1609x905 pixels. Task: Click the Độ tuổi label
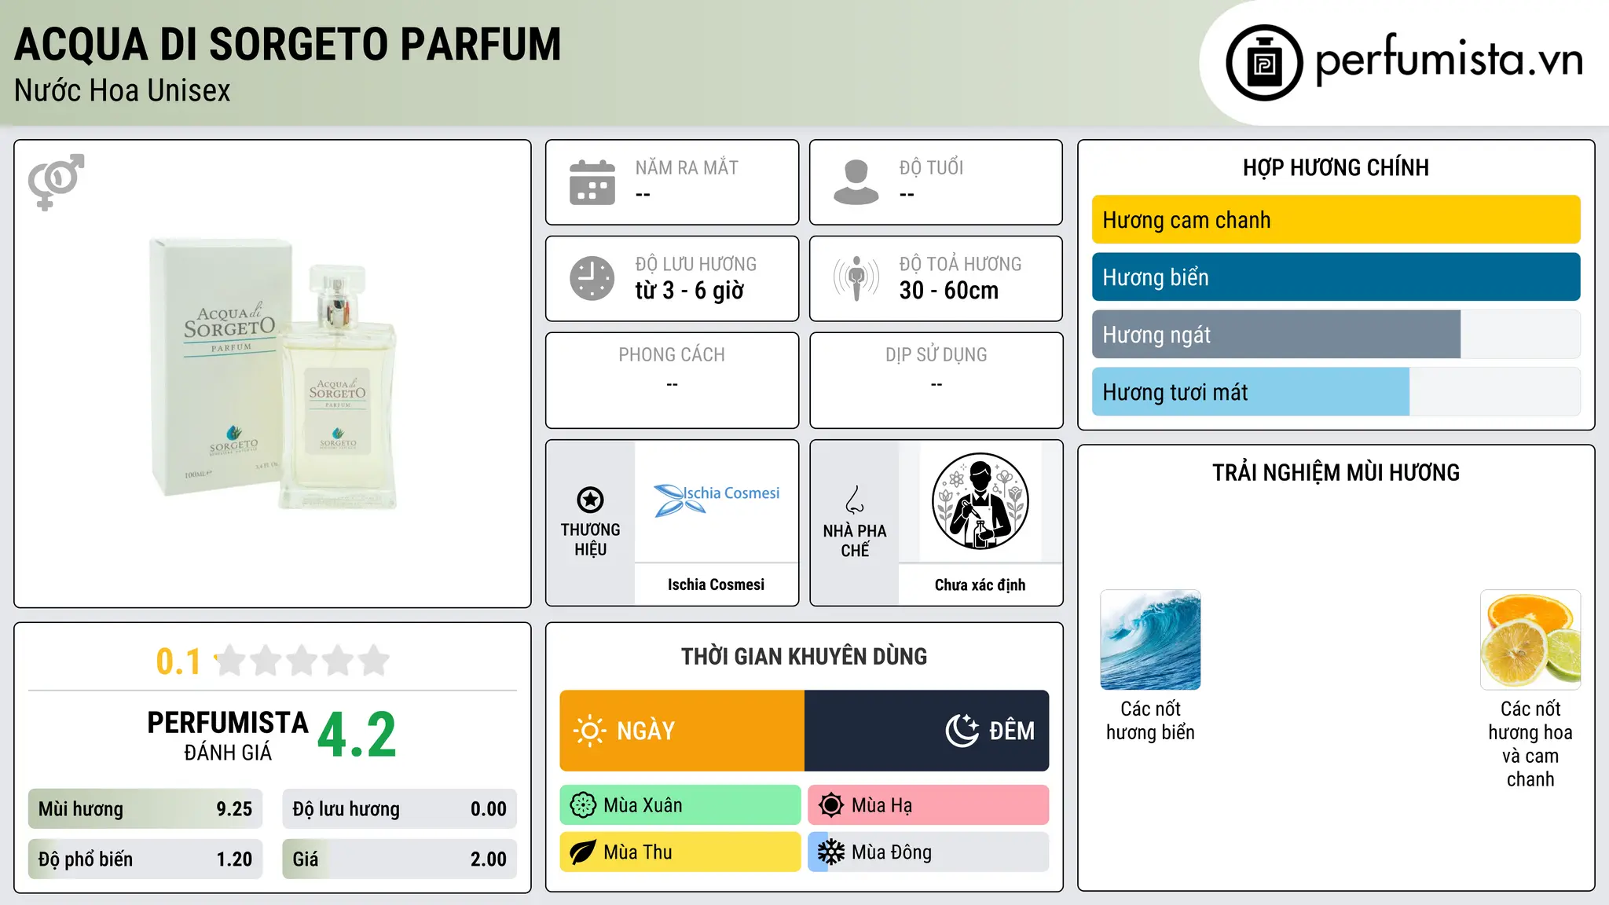tap(931, 168)
